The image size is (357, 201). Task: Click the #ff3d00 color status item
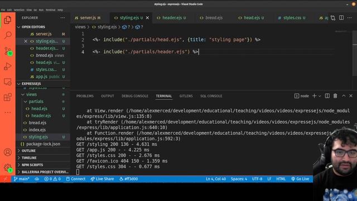tap(129, 179)
